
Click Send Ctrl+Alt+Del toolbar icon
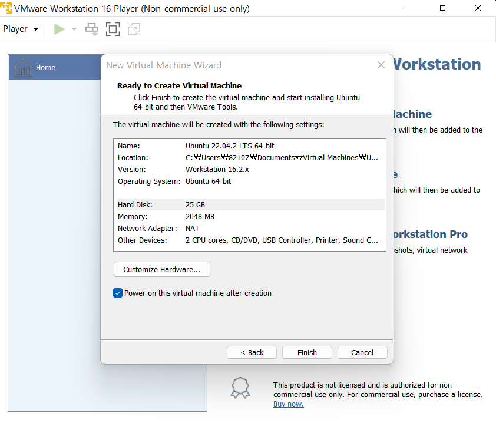point(92,29)
